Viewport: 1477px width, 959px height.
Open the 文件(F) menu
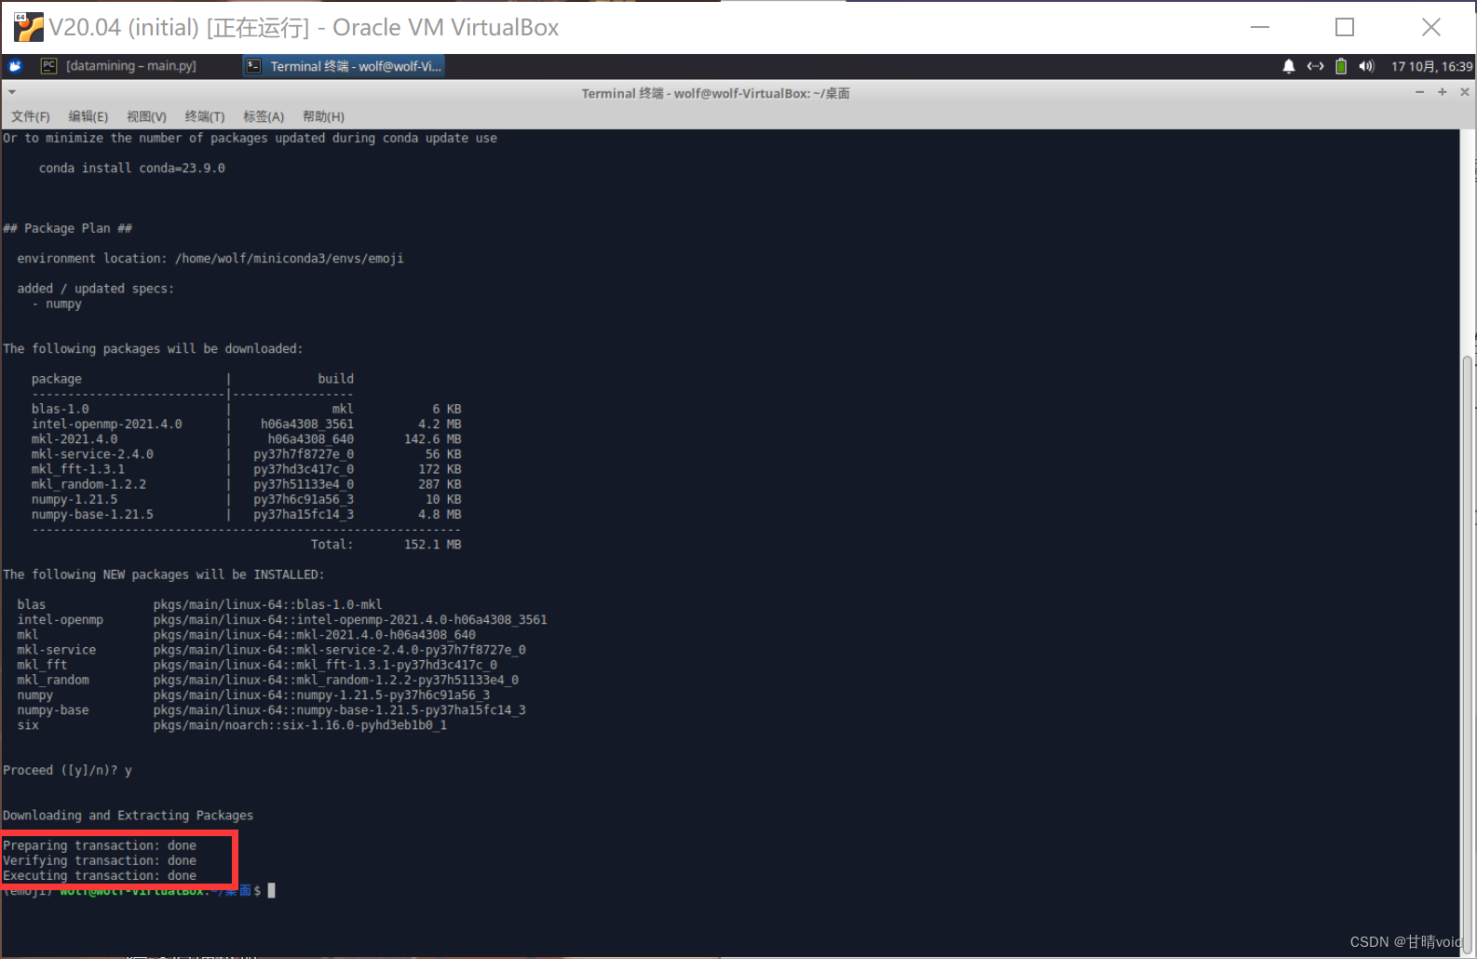click(x=31, y=116)
